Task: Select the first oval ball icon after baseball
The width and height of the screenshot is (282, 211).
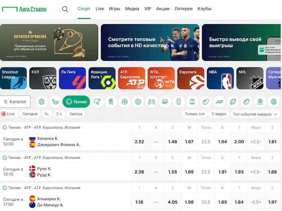Action: (206, 102)
